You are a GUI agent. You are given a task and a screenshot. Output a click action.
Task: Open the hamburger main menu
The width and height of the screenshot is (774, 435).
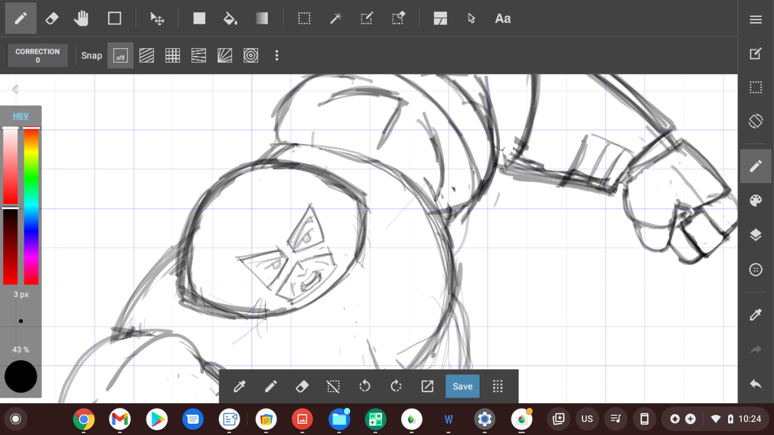pos(756,20)
